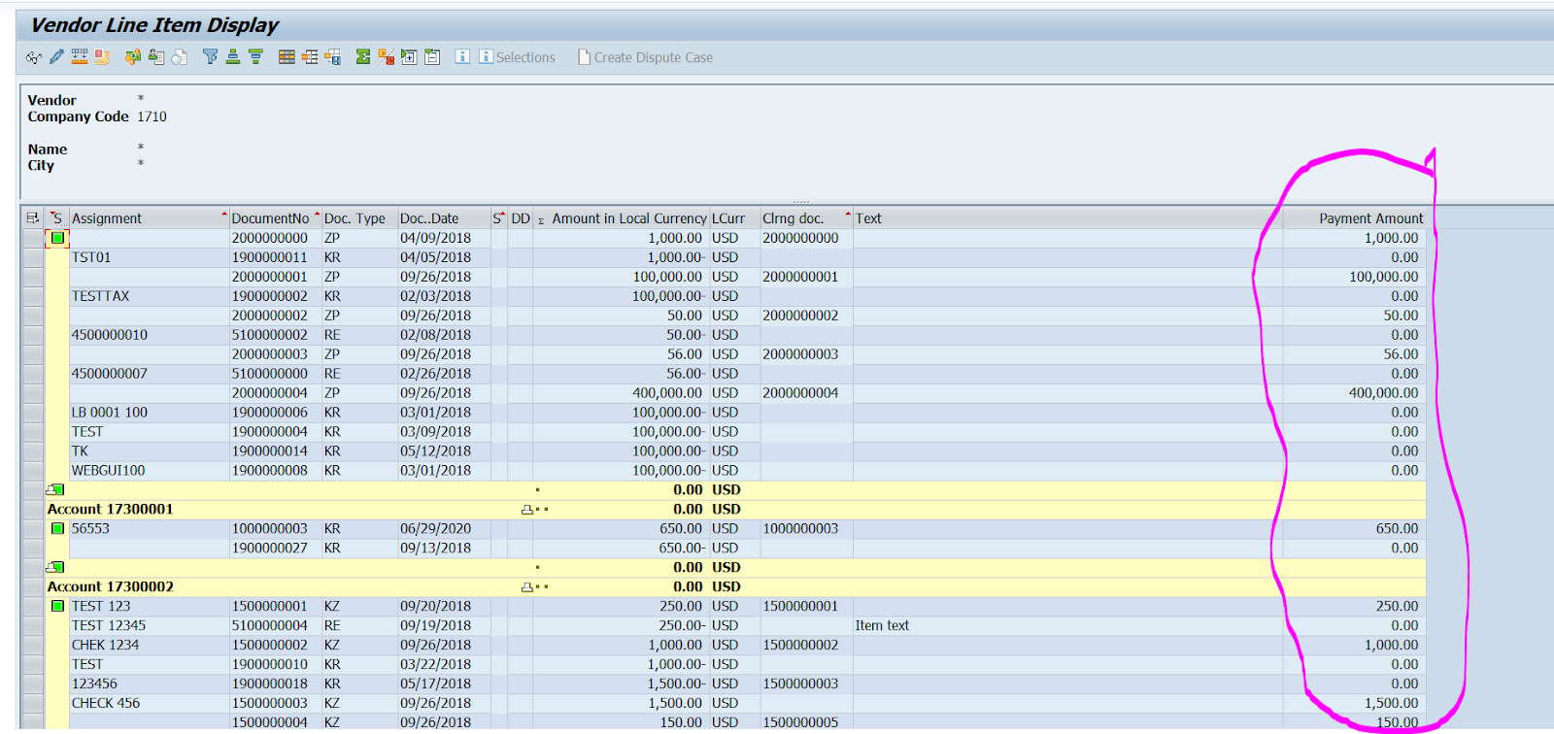Click document number 1900000002

click(269, 296)
